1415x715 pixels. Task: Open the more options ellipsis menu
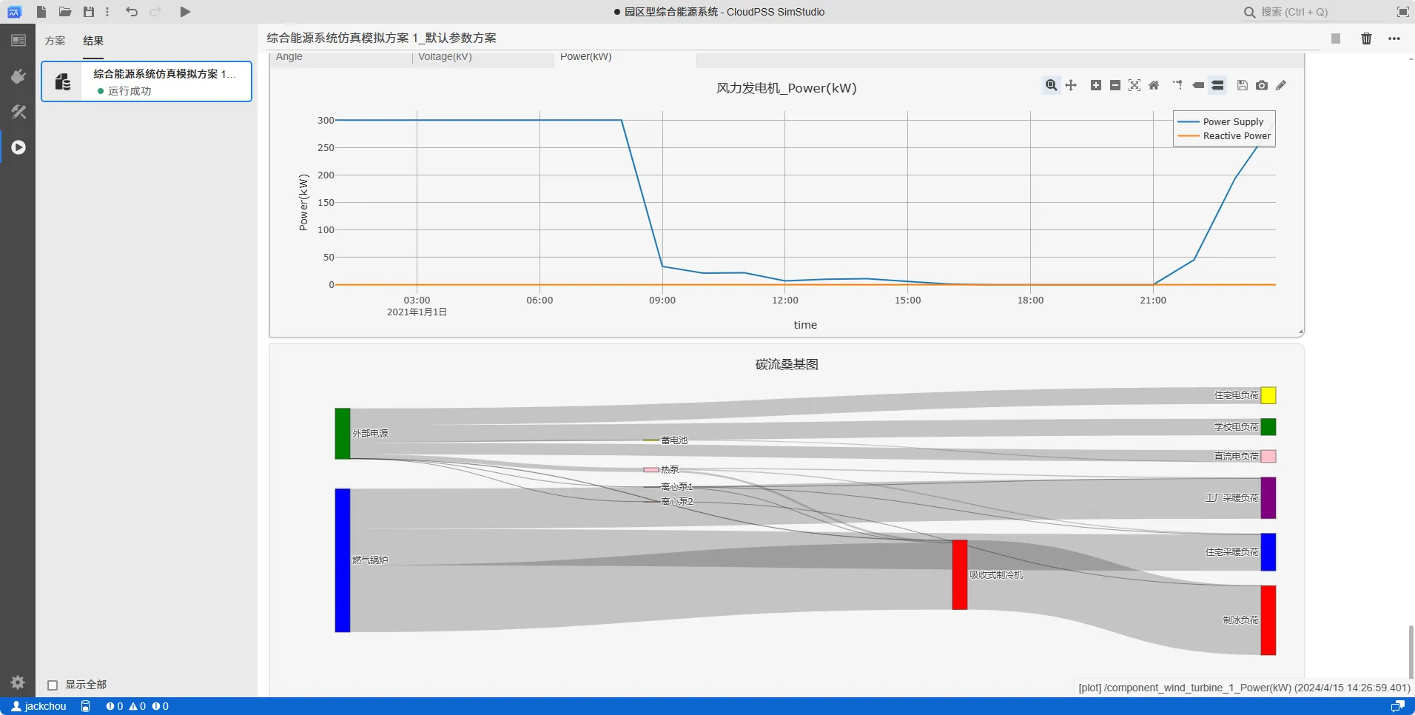1394,38
